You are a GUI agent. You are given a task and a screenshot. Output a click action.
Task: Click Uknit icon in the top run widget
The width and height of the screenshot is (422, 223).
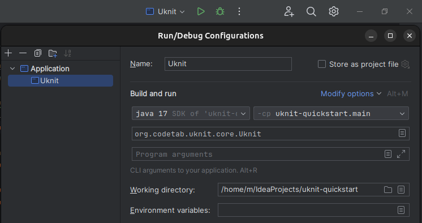tap(150, 11)
